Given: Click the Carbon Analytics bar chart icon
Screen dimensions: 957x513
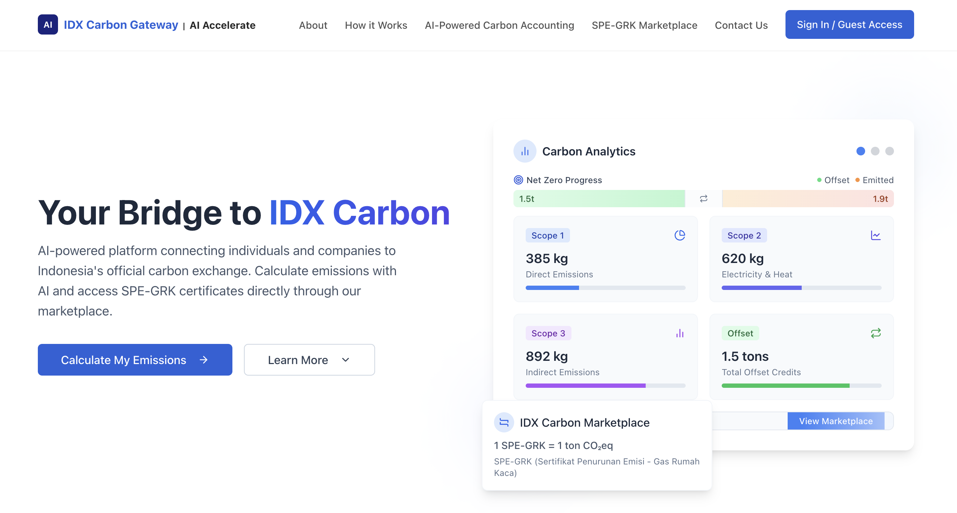Looking at the screenshot, I should pyautogui.click(x=524, y=151).
